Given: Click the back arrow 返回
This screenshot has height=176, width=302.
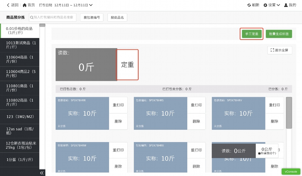Looking at the screenshot, I should (13, 5).
